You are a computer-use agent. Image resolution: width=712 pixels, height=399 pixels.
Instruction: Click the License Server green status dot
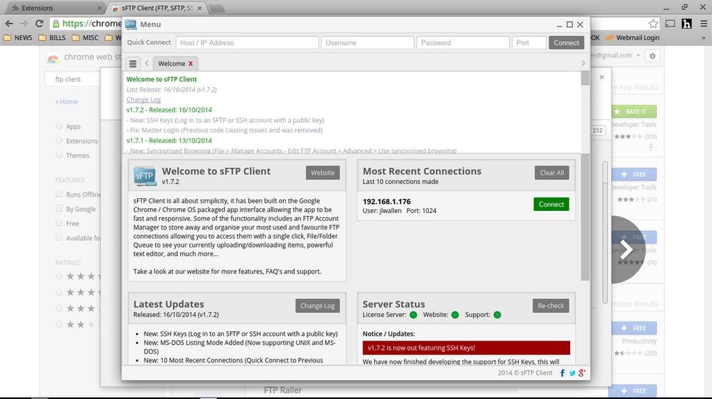(x=413, y=314)
